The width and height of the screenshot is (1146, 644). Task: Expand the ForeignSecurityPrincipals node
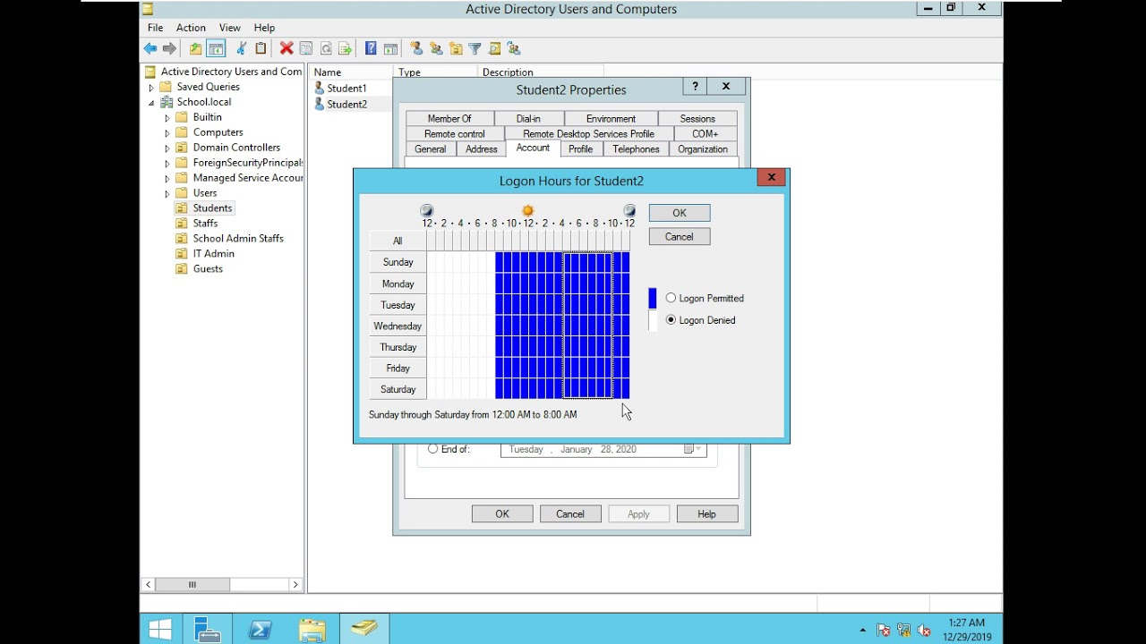click(x=167, y=164)
